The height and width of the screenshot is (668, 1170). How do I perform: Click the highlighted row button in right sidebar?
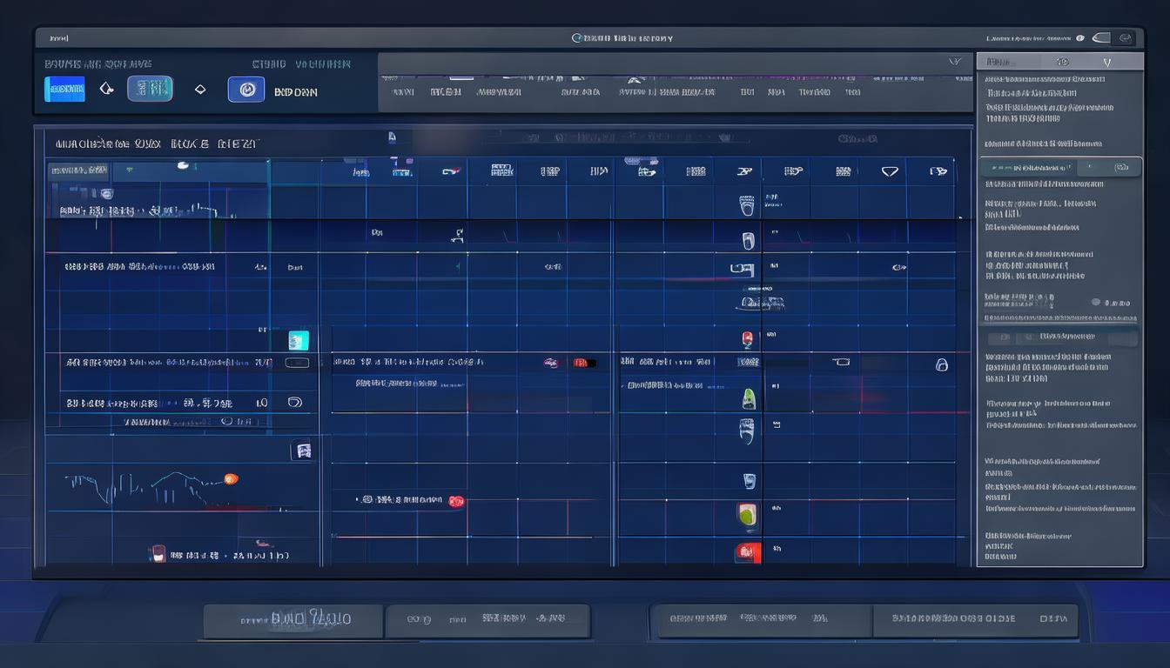[x=1060, y=167]
